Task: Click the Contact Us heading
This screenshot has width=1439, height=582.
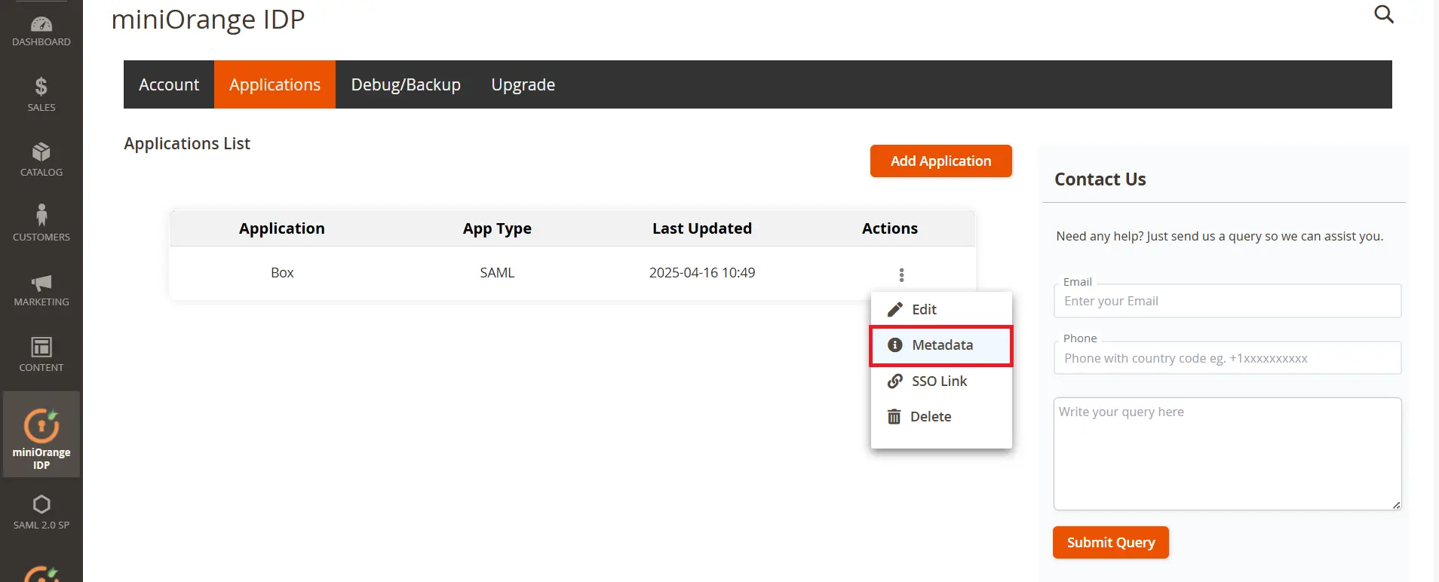Action: (x=1100, y=179)
